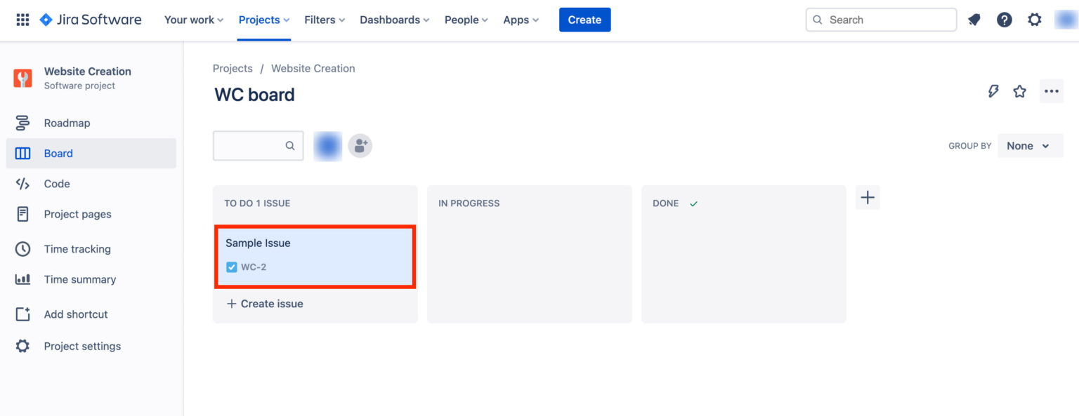Screen dimensions: 1079x416
Task: Open Project pages from the sidebar
Action: tap(77, 214)
